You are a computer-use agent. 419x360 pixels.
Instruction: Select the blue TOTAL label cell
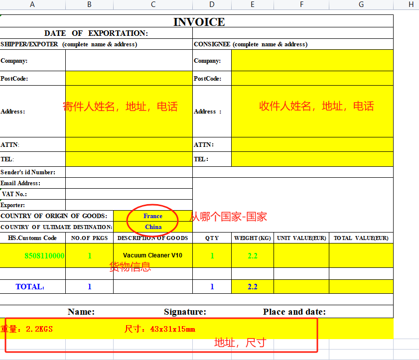33,287
